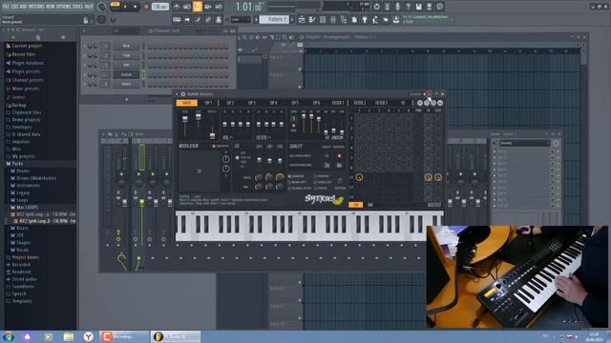Click the Clap channel button
The image size is (611, 343).
[x=126, y=55]
